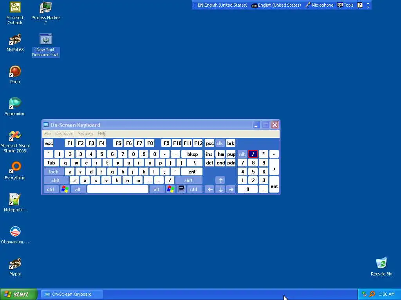Open language bar Tools menu
Image resolution: width=401 pixels, height=300 pixels.
coord(345,5)
